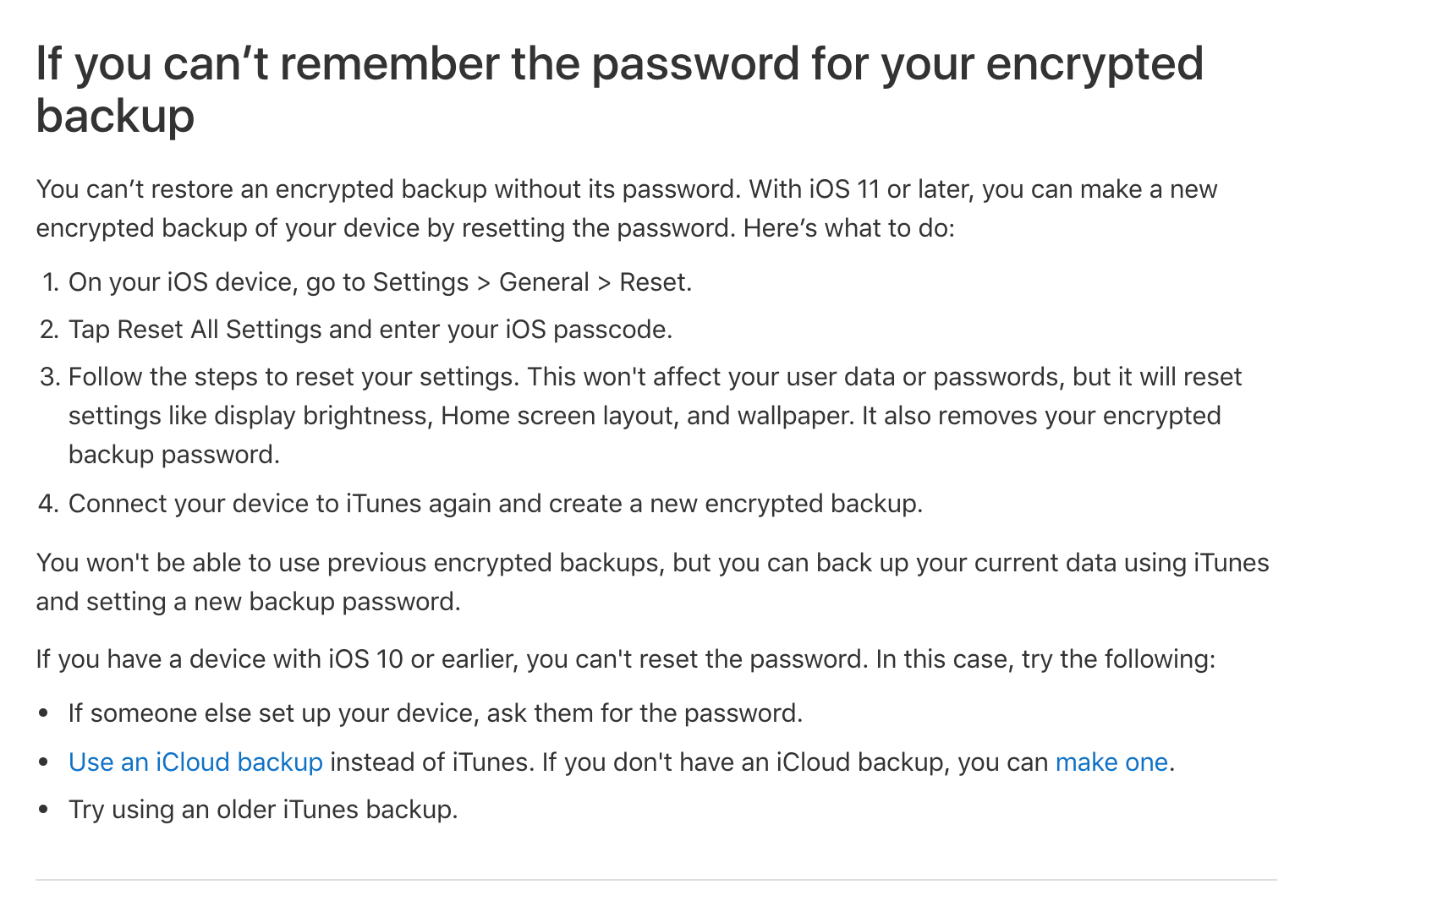The width and height of the screenshot is (1443, 901).
Task: Click "Reset." at the end of step 1
Action: 656,282
